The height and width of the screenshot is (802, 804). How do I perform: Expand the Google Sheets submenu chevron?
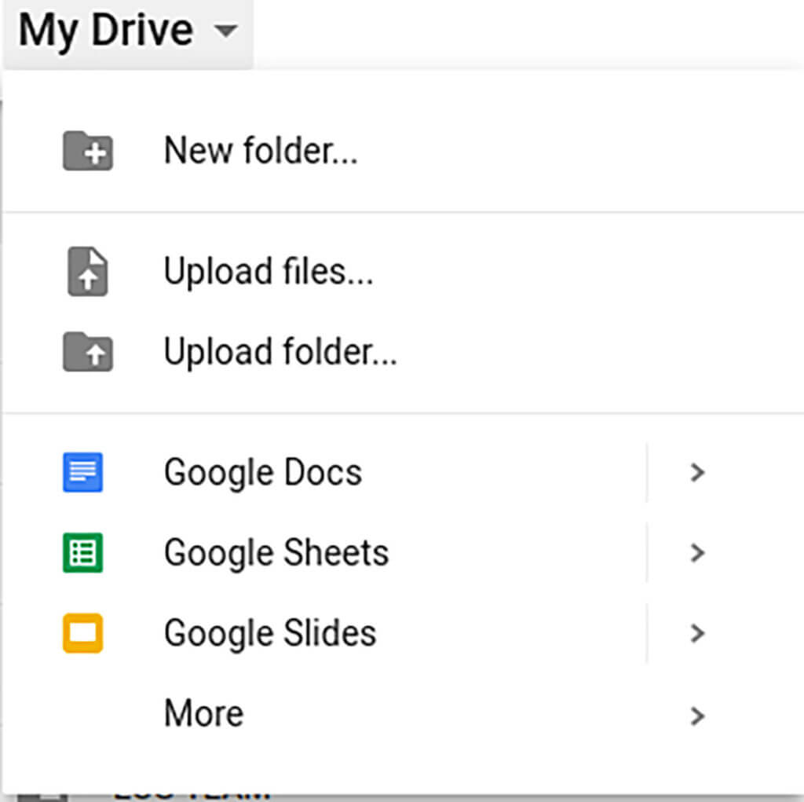click(696, 553)
